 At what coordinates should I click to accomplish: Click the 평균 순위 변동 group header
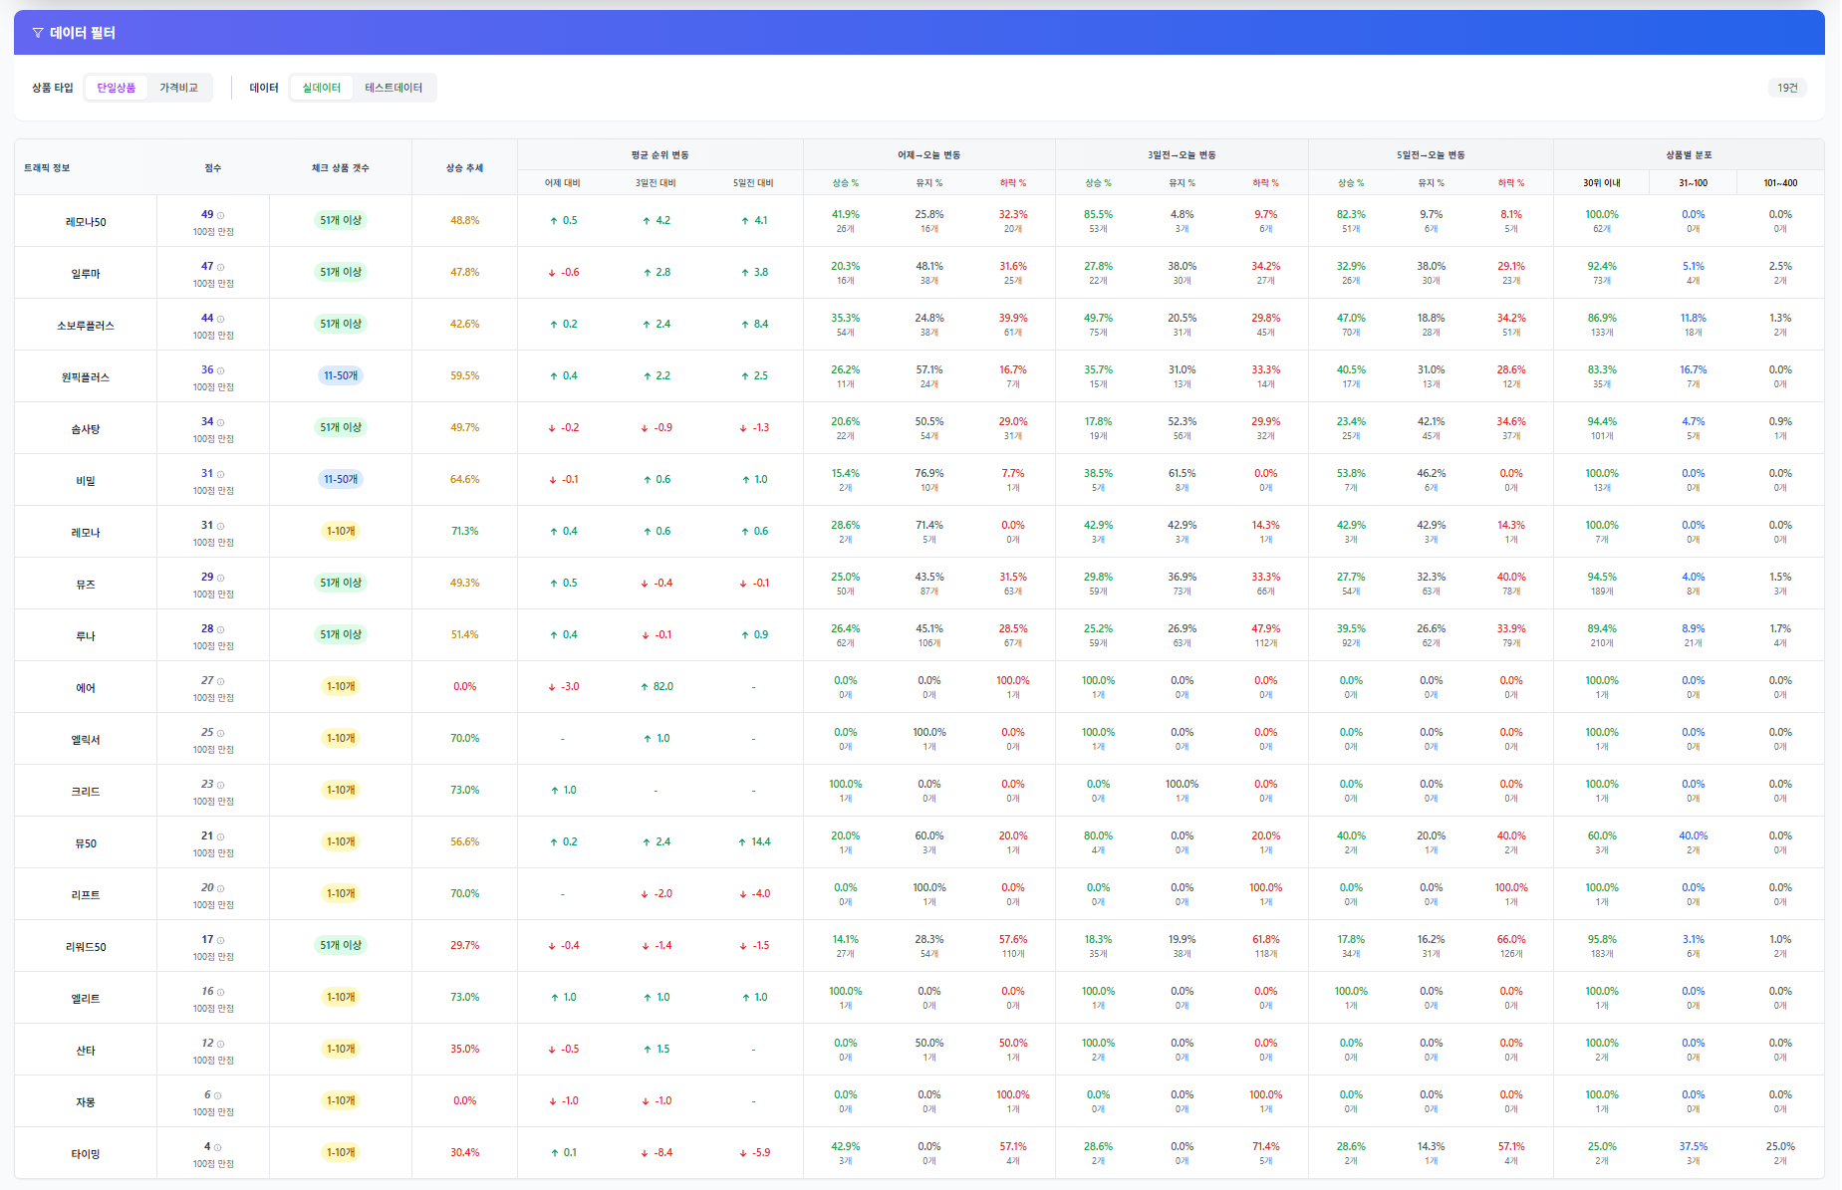tap(659, 154)
